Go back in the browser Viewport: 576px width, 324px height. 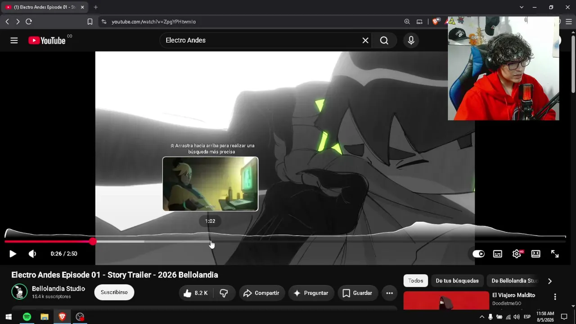click(7, 22)
